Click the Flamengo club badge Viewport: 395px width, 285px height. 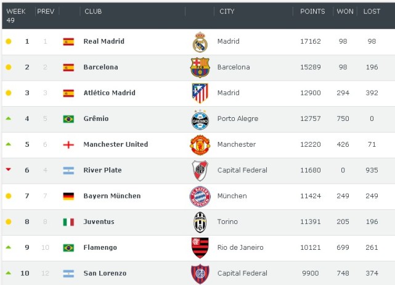click(x=200, y=247)
